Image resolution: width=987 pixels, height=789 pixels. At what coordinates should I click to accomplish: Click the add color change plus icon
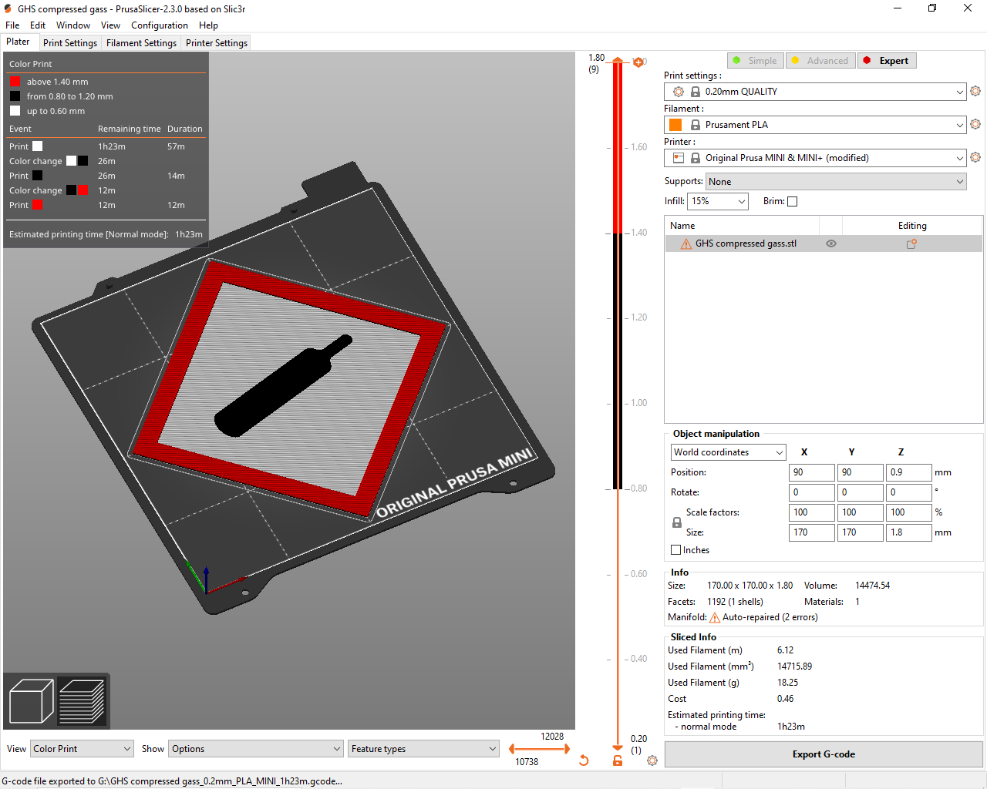point(638,62)
